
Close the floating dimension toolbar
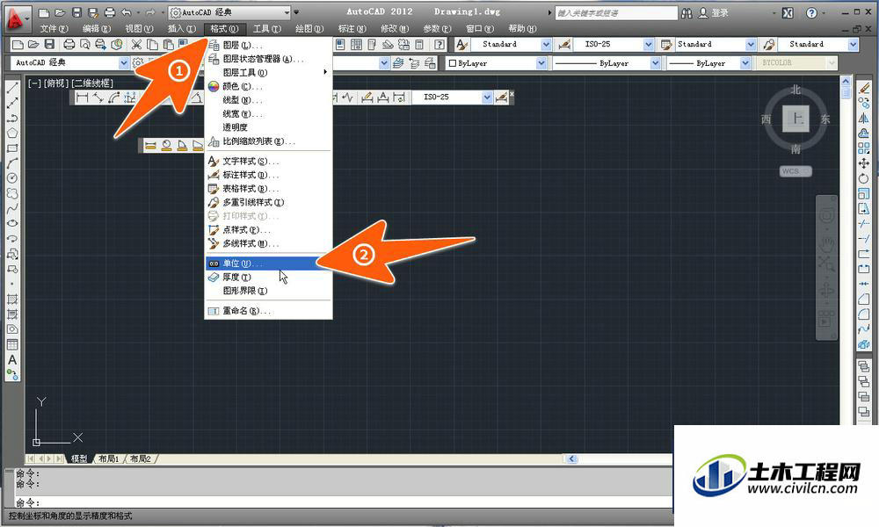click(512, 94)
